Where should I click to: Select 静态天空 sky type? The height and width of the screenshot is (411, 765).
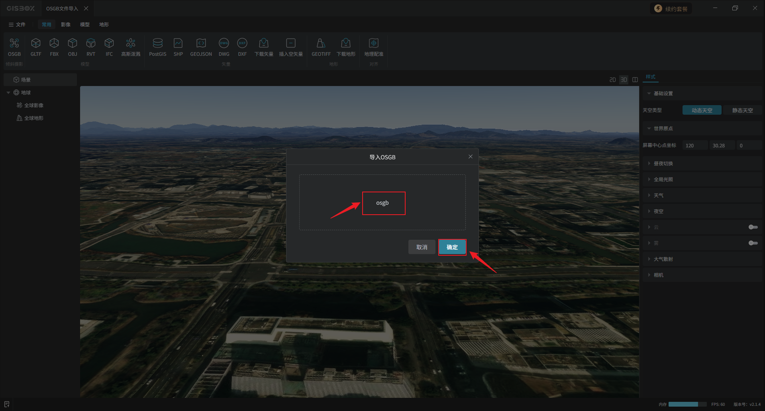pos(742,110)
